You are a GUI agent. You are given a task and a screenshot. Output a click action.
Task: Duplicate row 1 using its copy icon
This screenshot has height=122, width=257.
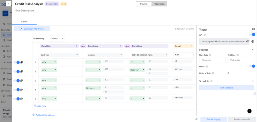[x=22, y=62]
